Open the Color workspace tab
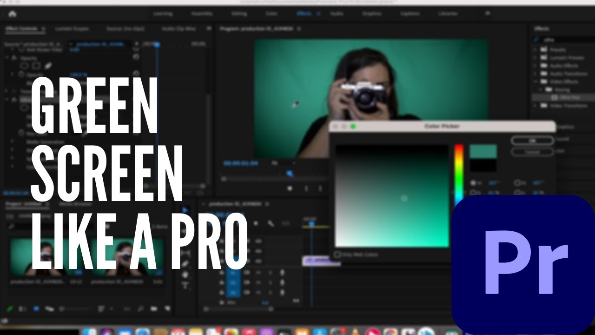 (x=271, y=13)
